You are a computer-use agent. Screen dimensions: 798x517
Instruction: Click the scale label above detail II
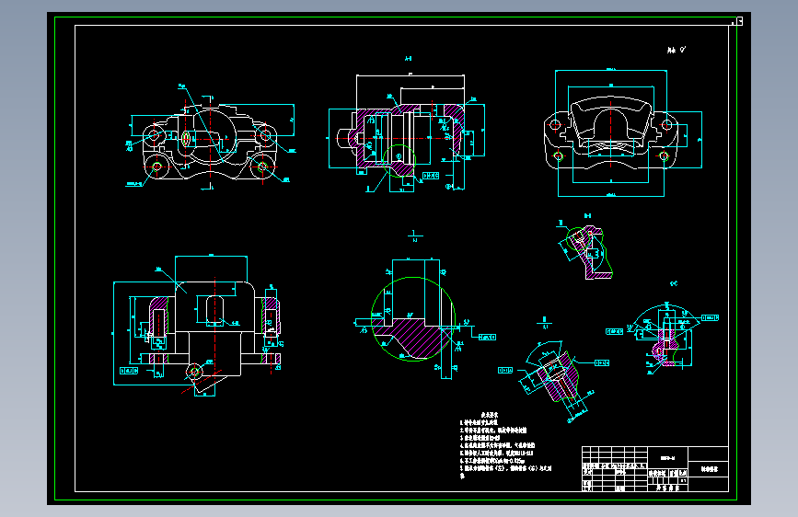click(x=545, y=323)
